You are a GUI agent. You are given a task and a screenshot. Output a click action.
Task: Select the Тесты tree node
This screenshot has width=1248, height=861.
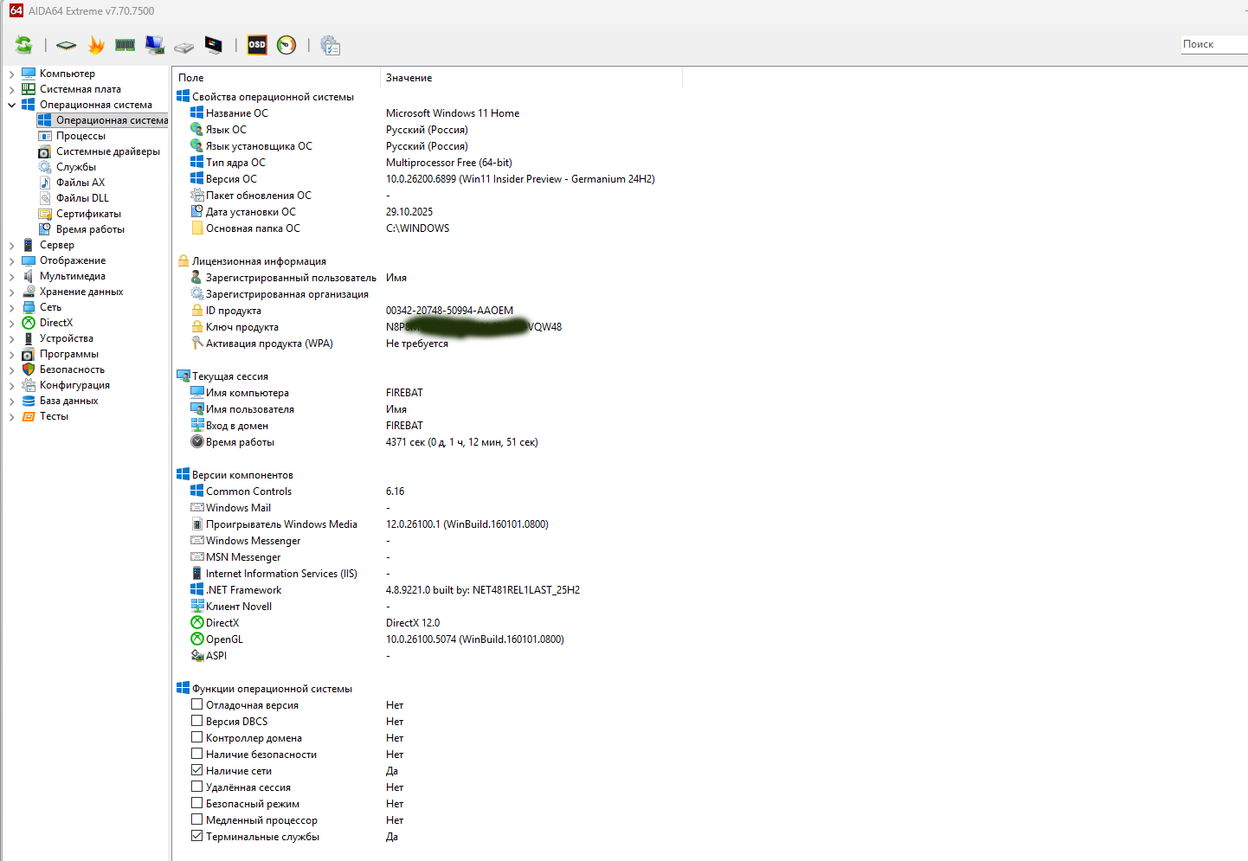[54, 416]
